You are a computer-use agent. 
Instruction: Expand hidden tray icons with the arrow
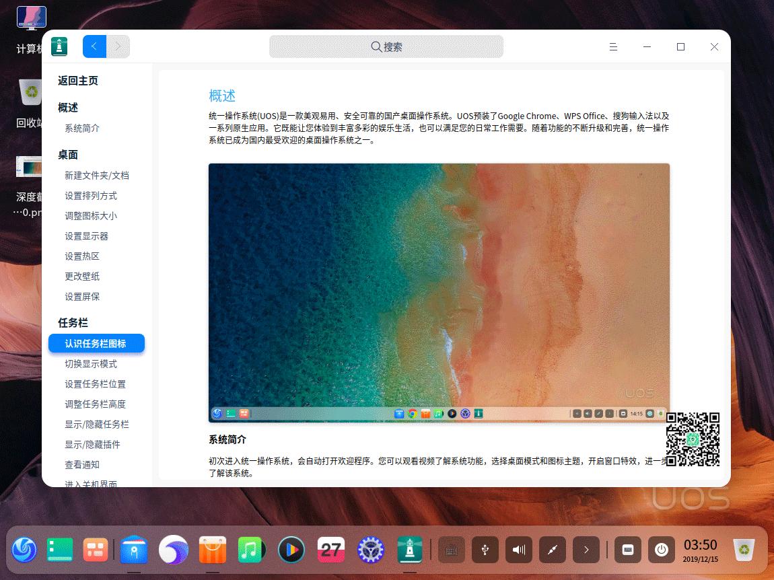(x=586, y=550)
